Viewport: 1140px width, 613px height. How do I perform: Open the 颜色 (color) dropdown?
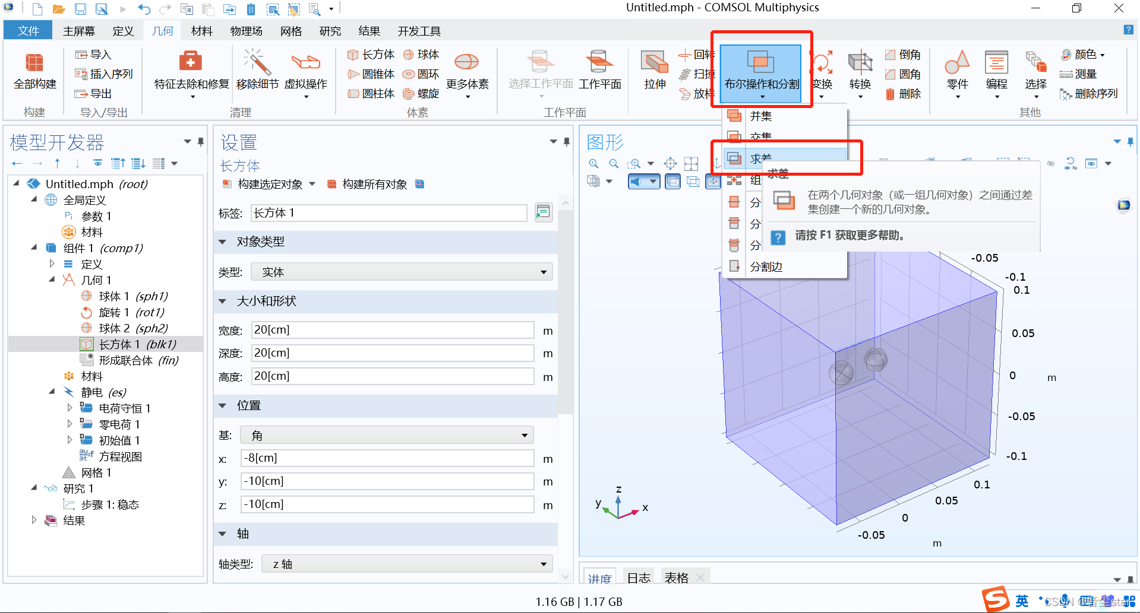click(x=1083, y=55)
